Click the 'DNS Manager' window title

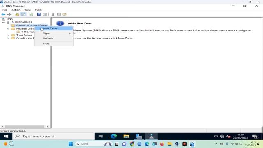[x=15, y=6]
